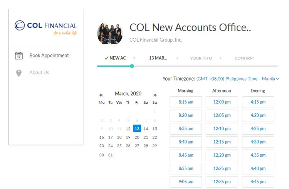Select the 8:15 am time slot

click(186, 102)
